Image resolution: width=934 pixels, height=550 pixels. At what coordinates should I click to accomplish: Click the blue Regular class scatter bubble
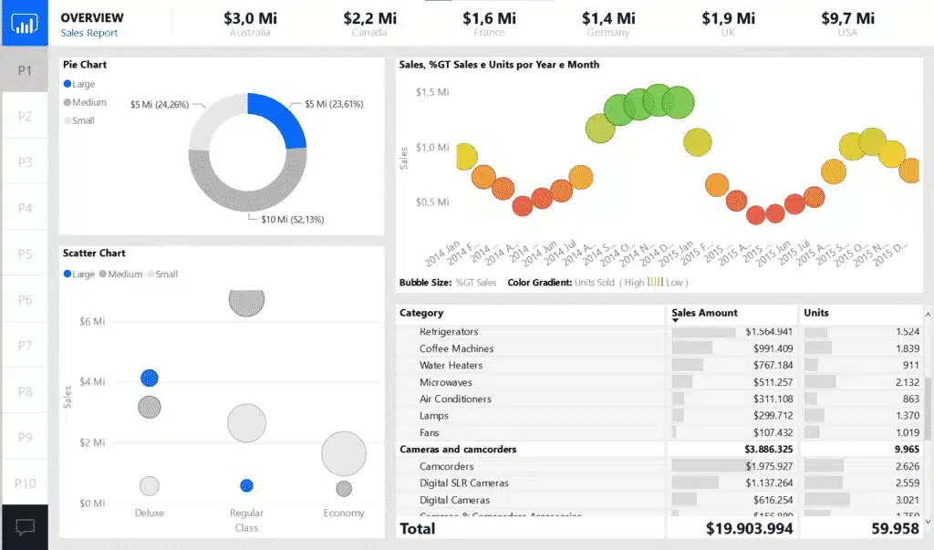coord(245,485)
